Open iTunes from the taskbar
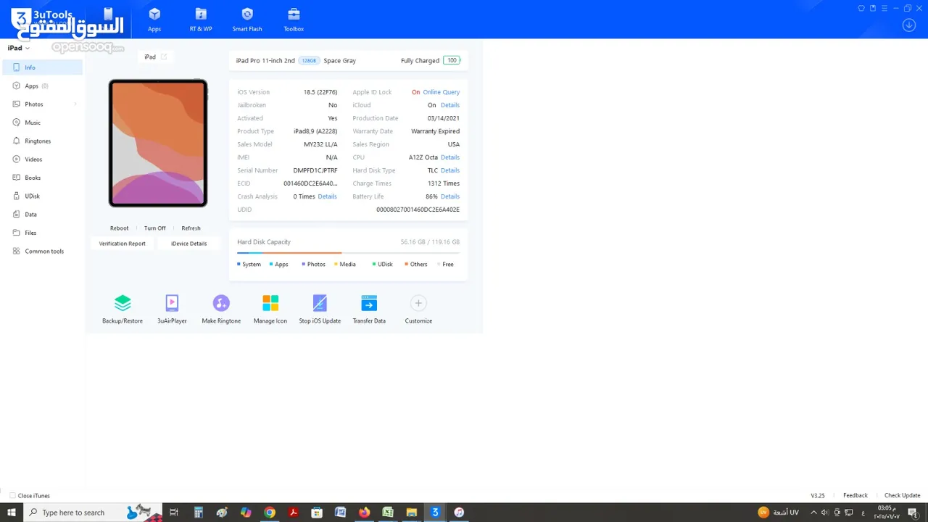This screenshot has height=522, width=928. click(459, 513)
